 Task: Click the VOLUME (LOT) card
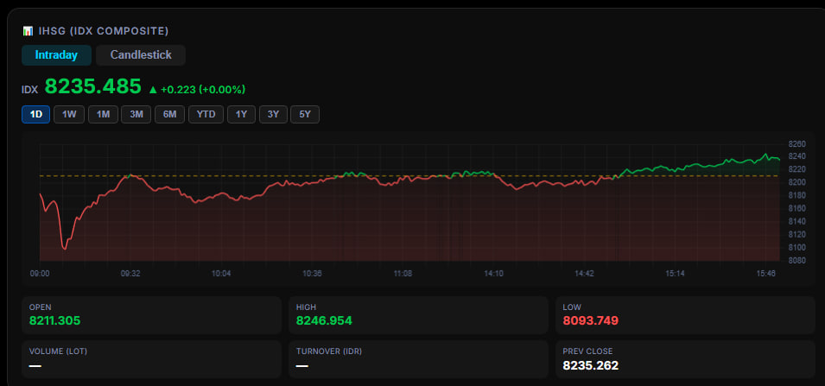[151, 359]
